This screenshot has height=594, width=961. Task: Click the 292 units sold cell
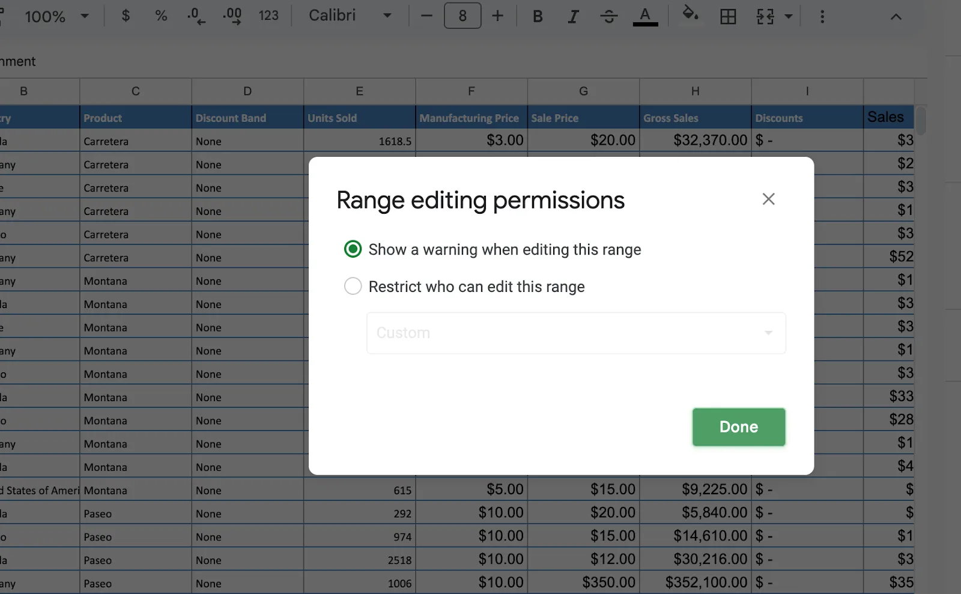coord(359,513)
